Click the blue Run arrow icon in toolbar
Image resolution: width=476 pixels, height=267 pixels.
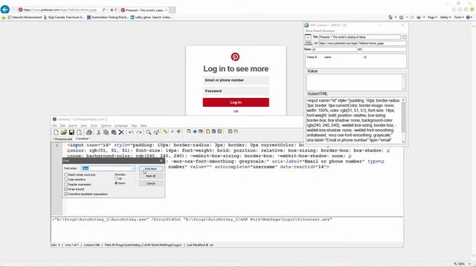click(x=173, y=131)
